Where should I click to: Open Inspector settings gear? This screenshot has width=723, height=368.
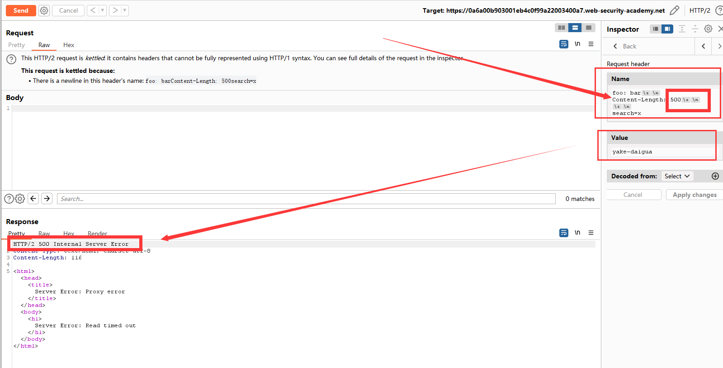709,29
